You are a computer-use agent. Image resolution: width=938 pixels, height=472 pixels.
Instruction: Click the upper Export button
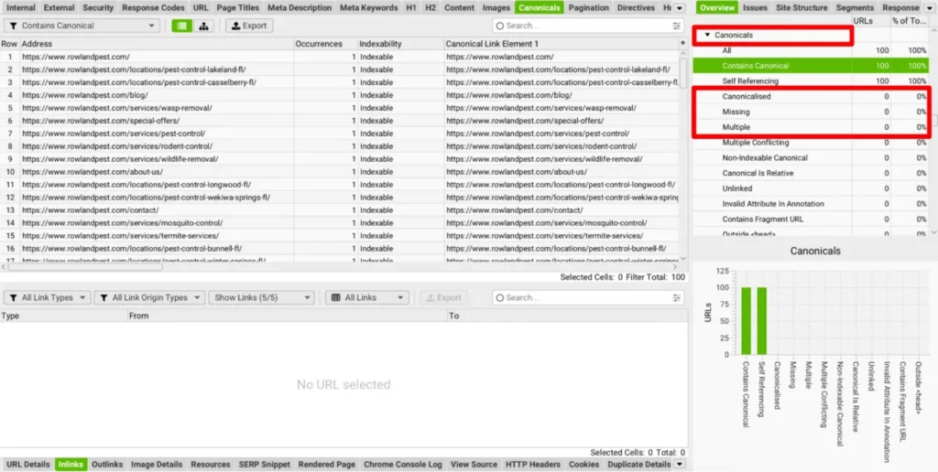248,26
